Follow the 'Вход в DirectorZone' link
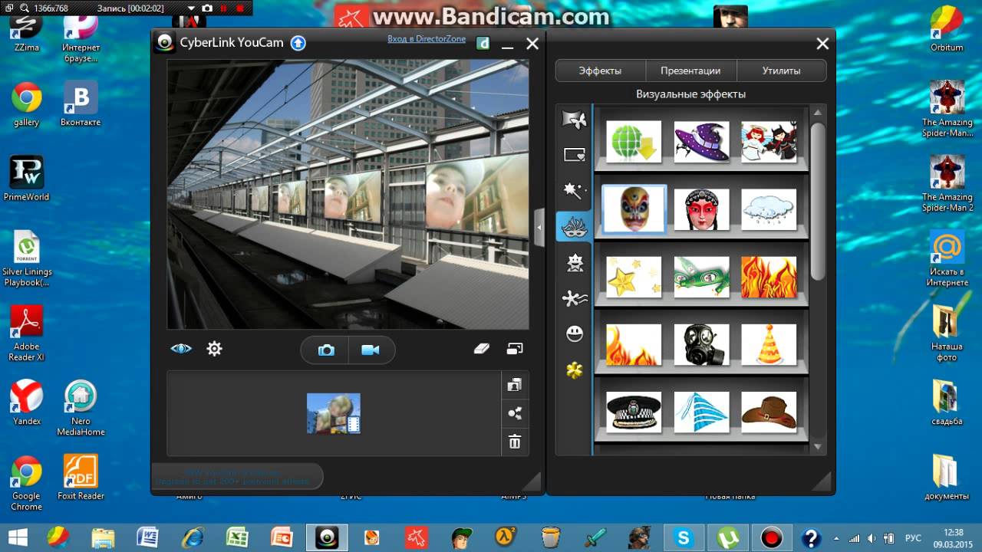 427,39
